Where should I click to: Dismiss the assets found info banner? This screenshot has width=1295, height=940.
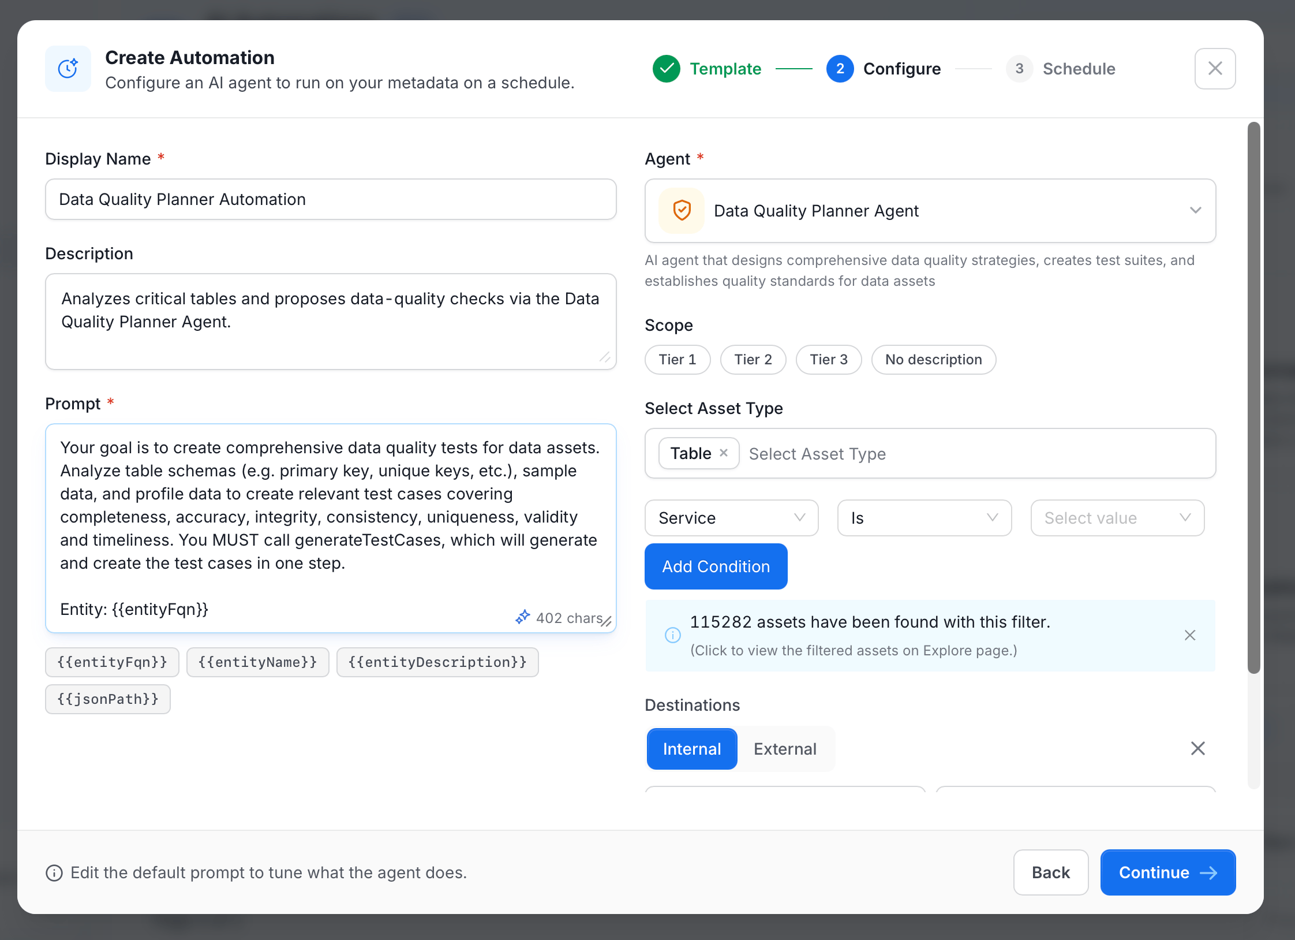pyautogui.click(x=1190, y=635)
